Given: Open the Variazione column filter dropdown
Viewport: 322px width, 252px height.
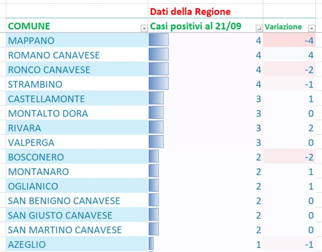Looking at the screenshot, I should pyautogui.click(x=311, y=27).
